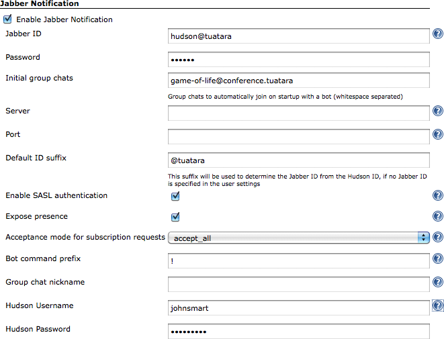Screen dimensions: 444x339
Task: Open help for the Jabber ID field
Action: coord(438,34)
